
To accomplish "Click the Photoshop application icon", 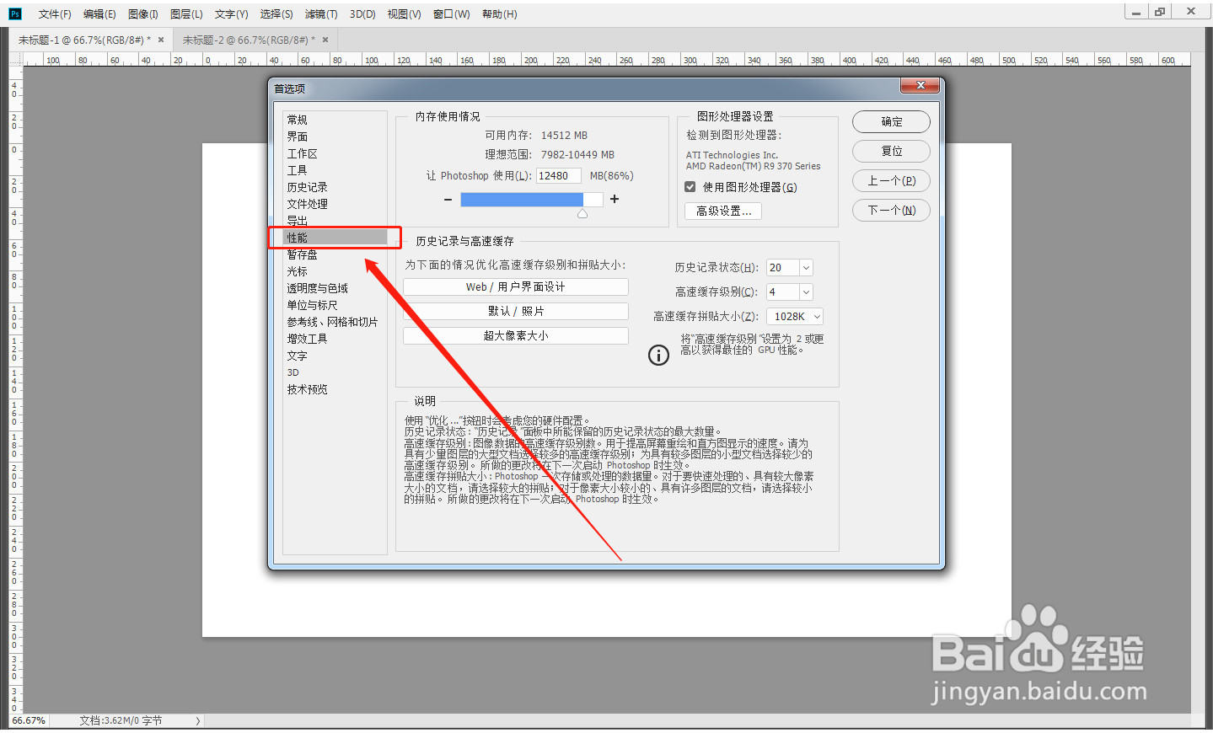I will 13,13.
